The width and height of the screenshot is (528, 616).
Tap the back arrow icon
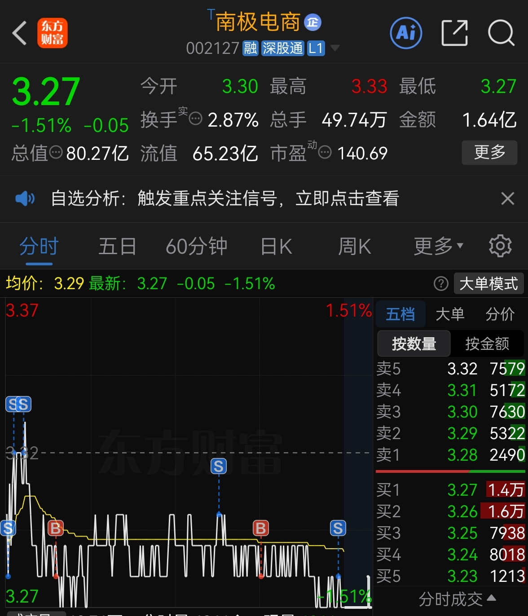(x=20, y=33)
